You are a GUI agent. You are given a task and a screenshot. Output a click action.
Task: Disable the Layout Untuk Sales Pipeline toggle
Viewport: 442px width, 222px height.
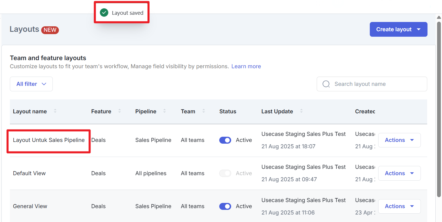click(225, 140)
